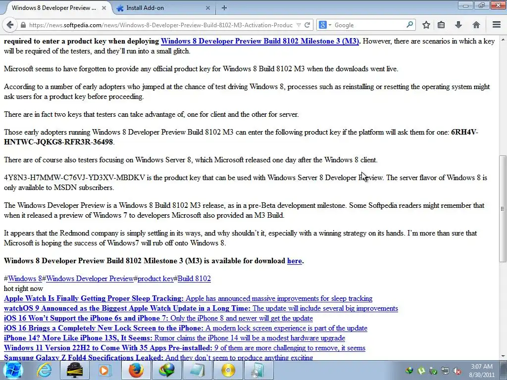Follow the 'here' download link
The height and width of the screenshot is (380, 507).
[294, 261]
